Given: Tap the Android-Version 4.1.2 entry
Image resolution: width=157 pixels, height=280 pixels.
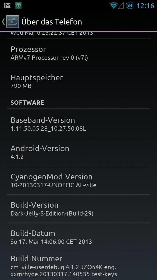Looking at the screenshot, I should [78, 152].
